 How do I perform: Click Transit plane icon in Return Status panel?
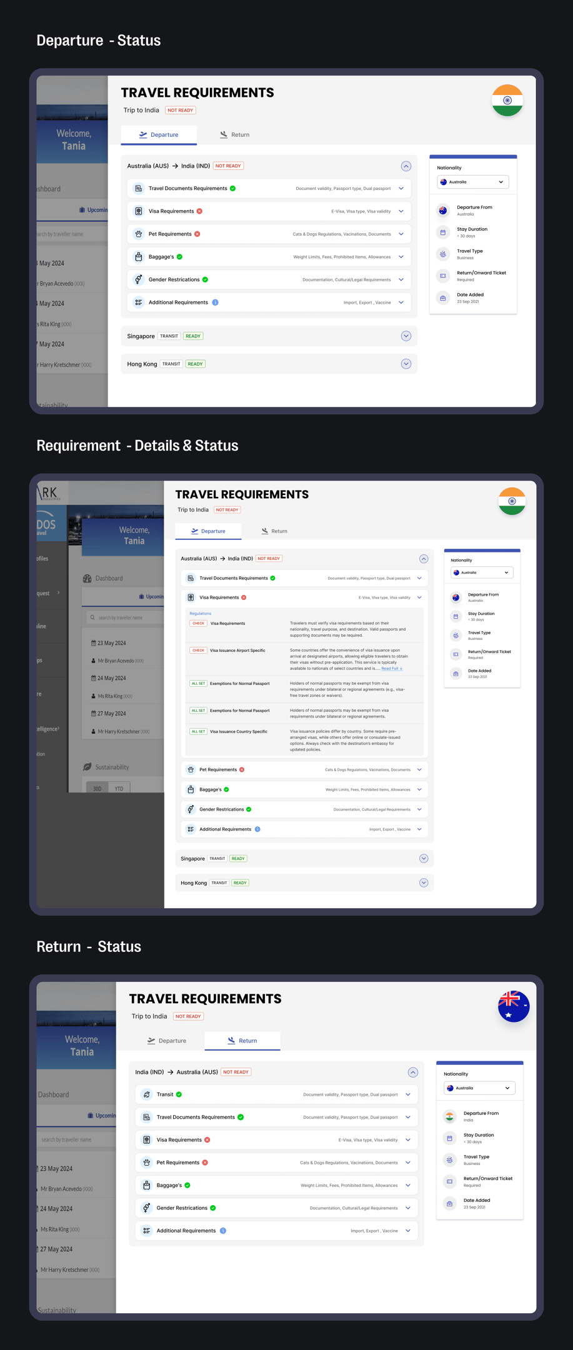(147, 1094)
